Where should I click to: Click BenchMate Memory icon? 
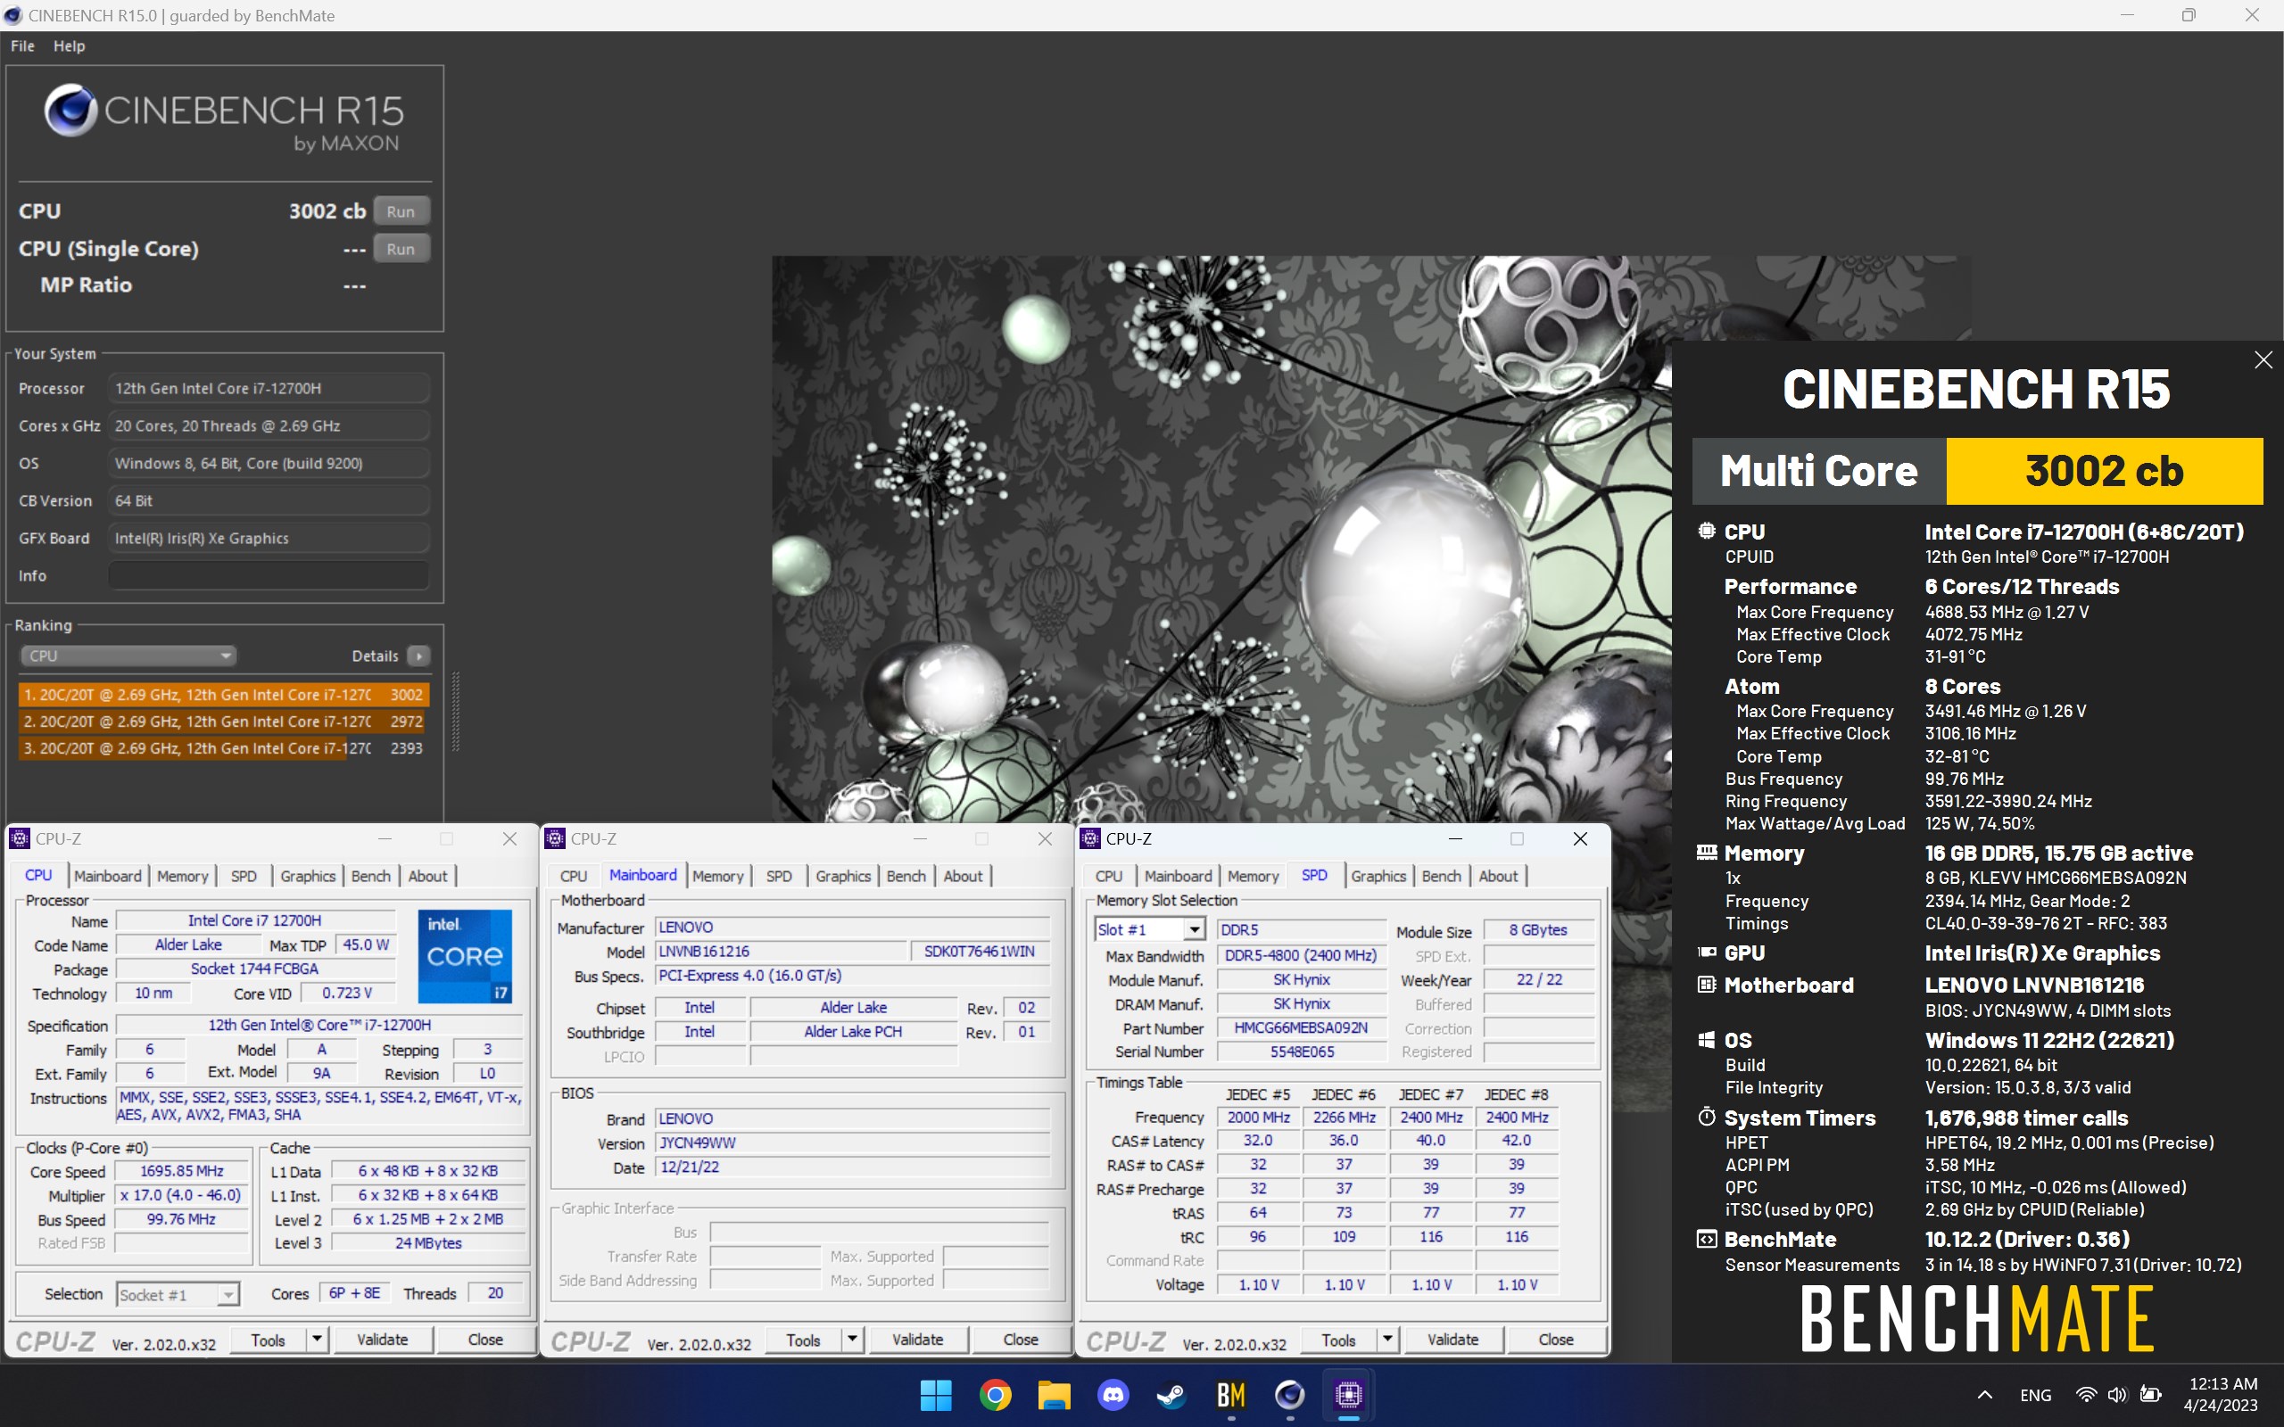pyautogui.click(x=1707, y=853)
